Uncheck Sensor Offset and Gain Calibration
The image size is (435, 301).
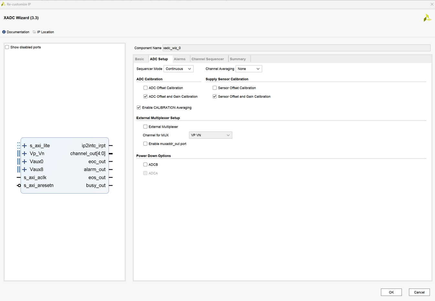[x=215, y=96]
